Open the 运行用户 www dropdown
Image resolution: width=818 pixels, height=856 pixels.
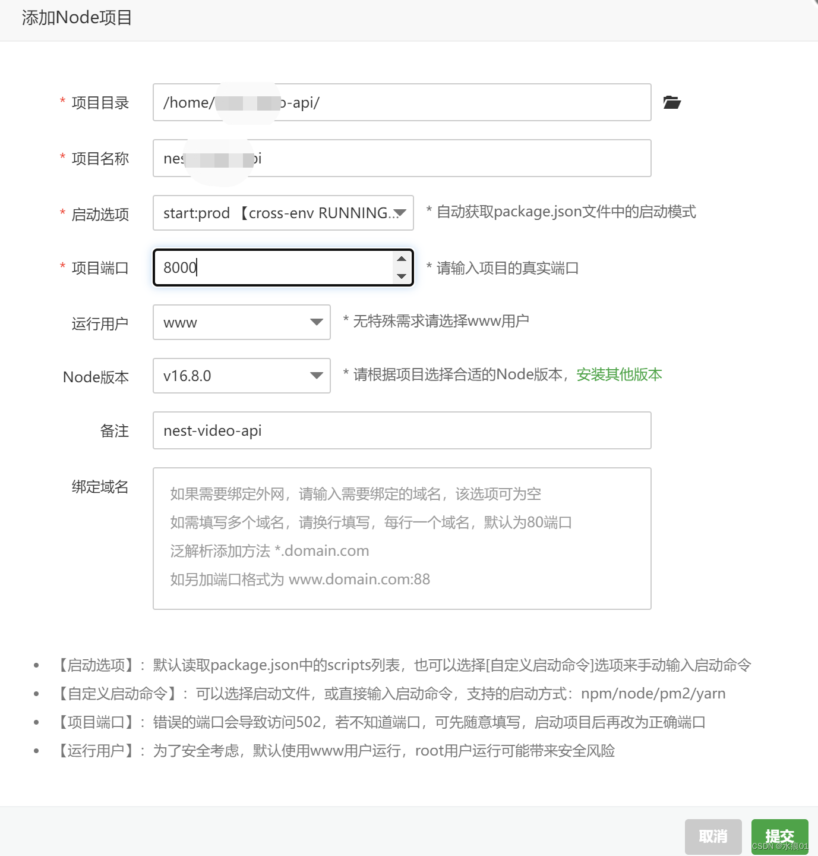pos(242,322)
